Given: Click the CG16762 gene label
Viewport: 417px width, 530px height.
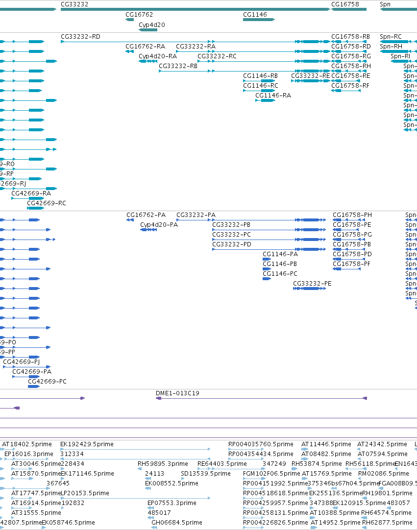Looking at the screenshot, I should tap(139, 15).
